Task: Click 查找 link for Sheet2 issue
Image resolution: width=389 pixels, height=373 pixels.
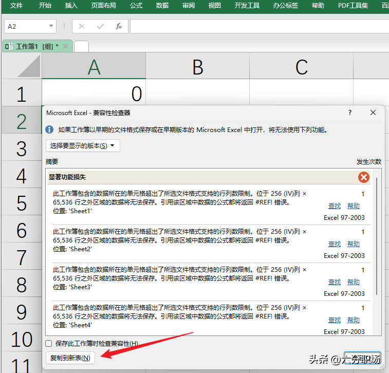Action: tap(335, 244)
